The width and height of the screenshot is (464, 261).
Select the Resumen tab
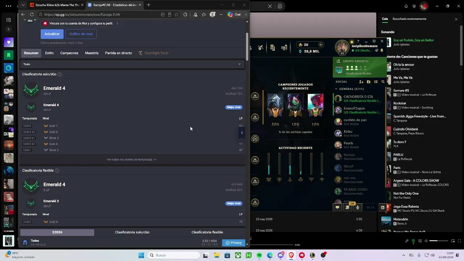click(x=31, y=53)
